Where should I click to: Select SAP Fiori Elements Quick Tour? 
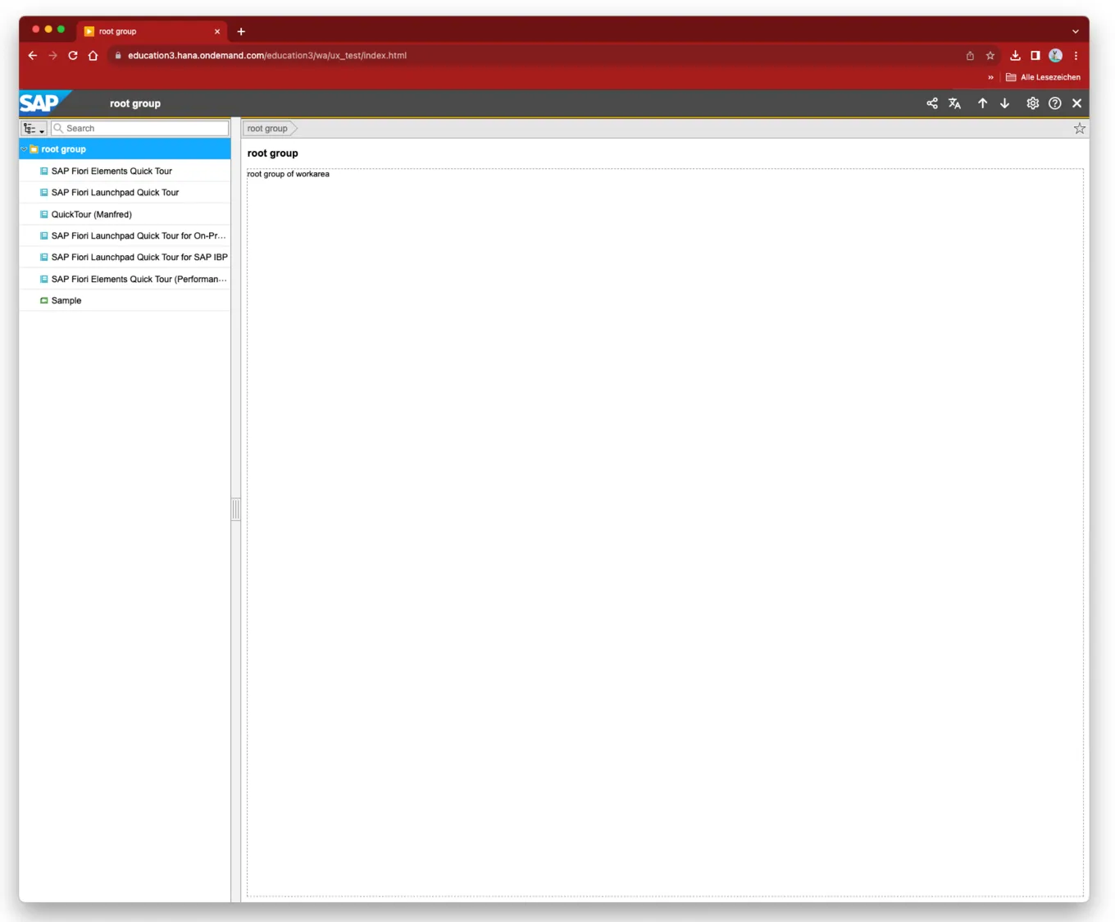(111, 171)
